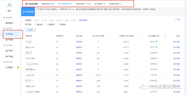Open 客户明细 in the sidebar
The height and width of the screenshot is (95, 187).
click(x=9, y=40)
